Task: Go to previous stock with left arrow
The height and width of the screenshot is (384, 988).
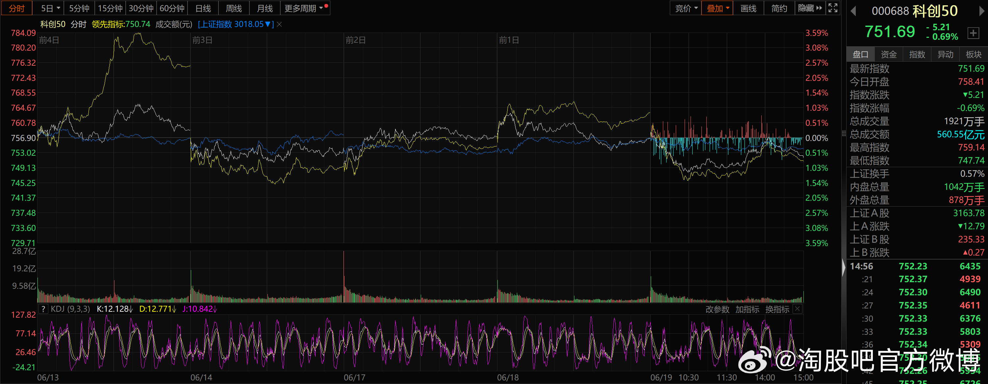Action: pyautogui.click(x=853, y=11)
